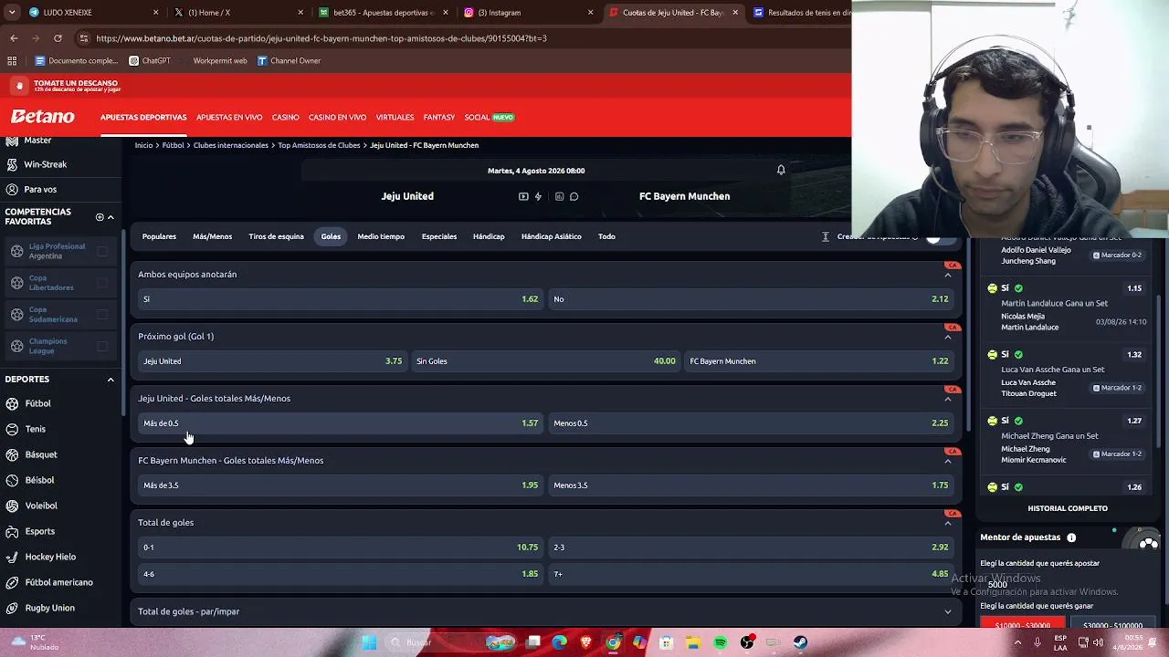Reload the page with the browser refresh button
1169x657 pixels.
[x=58, y=38]
